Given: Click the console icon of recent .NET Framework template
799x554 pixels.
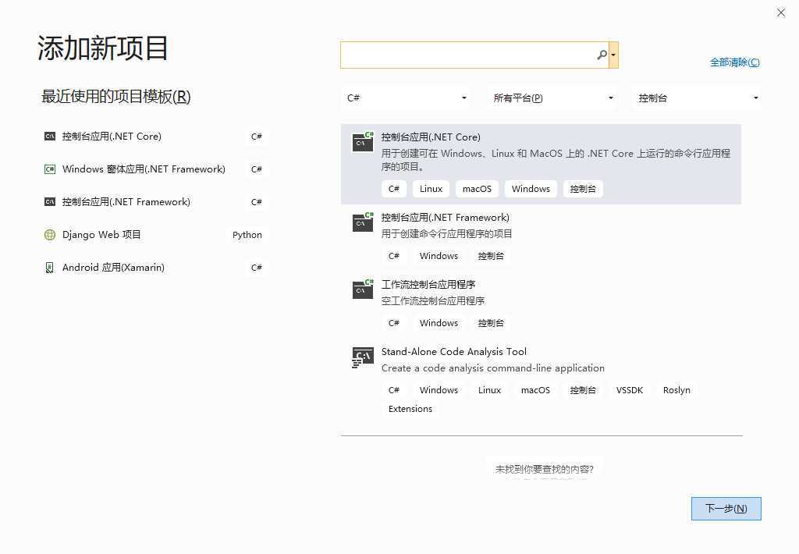Looking at the screenshot, I should [49, 202].
